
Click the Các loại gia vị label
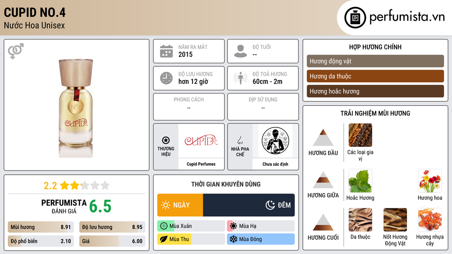[x=360, y=155]
